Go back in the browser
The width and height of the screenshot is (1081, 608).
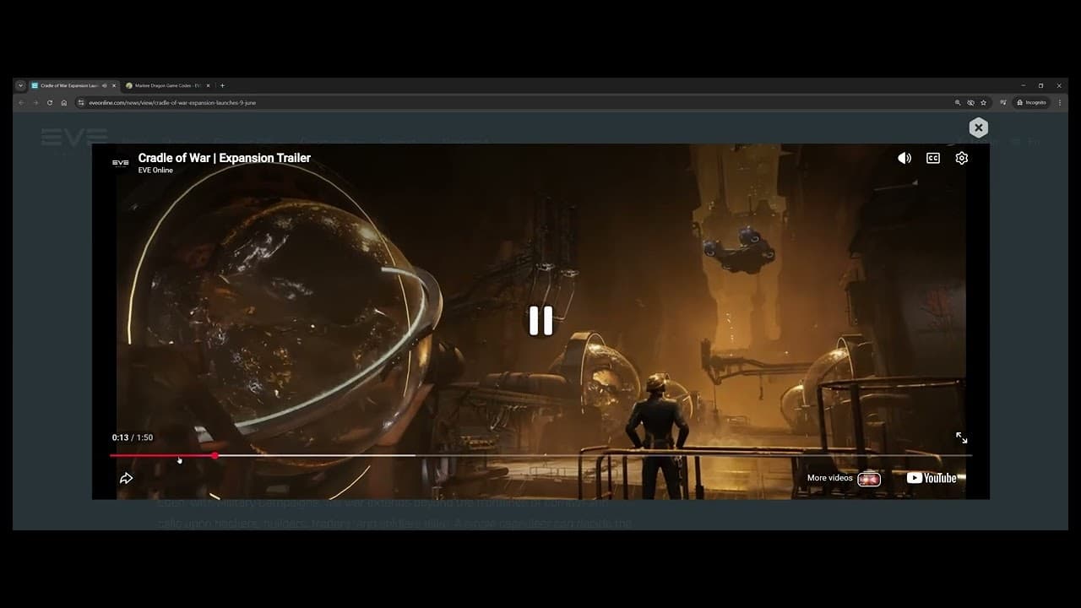(21, 102)
